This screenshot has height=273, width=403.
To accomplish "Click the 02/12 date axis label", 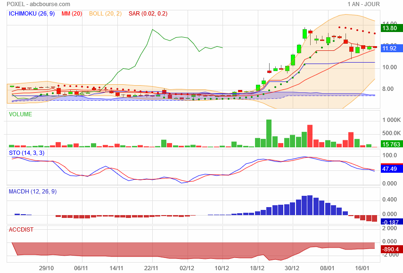I will pyautogui.click(x=187, y=268).
